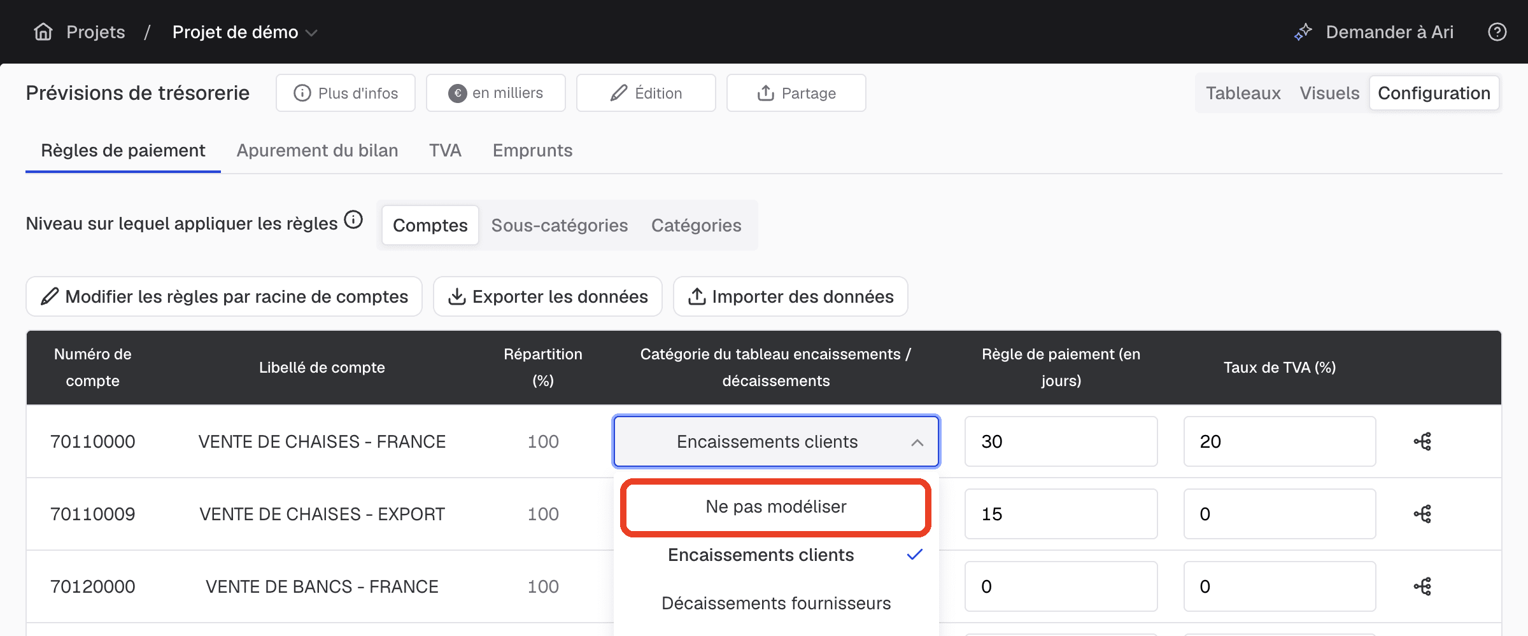Click Modifier les règles par racine de comptes
1528x636 pixels.
point(224,296)
